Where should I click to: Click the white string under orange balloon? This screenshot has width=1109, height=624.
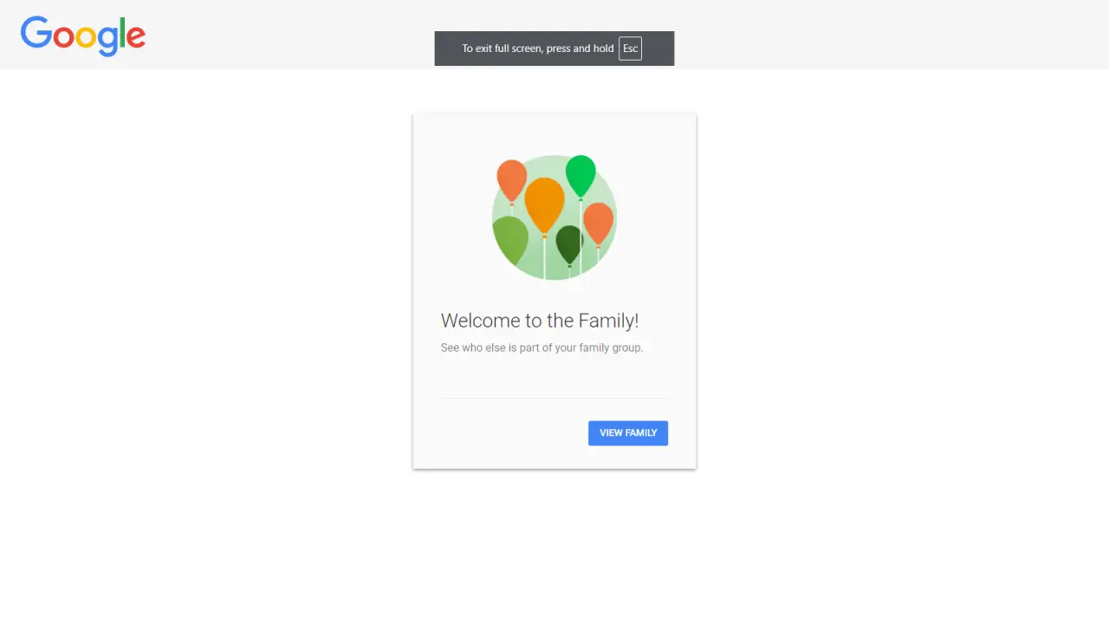coord(544,257)
